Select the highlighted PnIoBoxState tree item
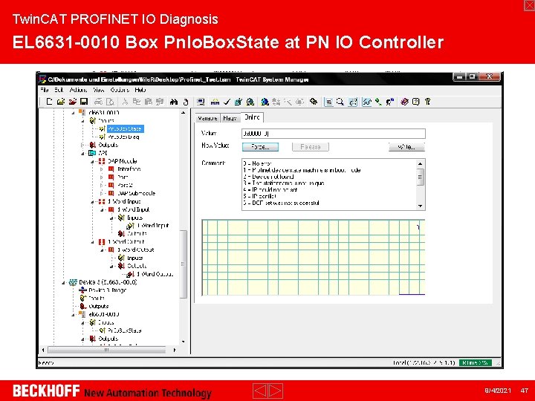This screenshot has width=535, height=401. [x=126, y=129]
